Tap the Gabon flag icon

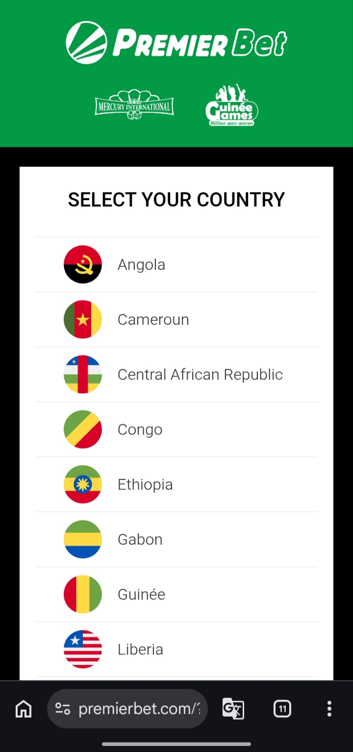coord(83,539)
